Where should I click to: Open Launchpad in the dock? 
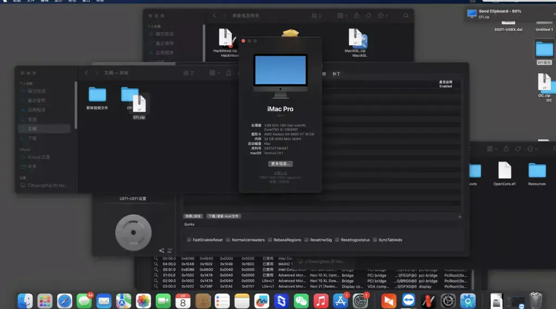click(45, 301)
